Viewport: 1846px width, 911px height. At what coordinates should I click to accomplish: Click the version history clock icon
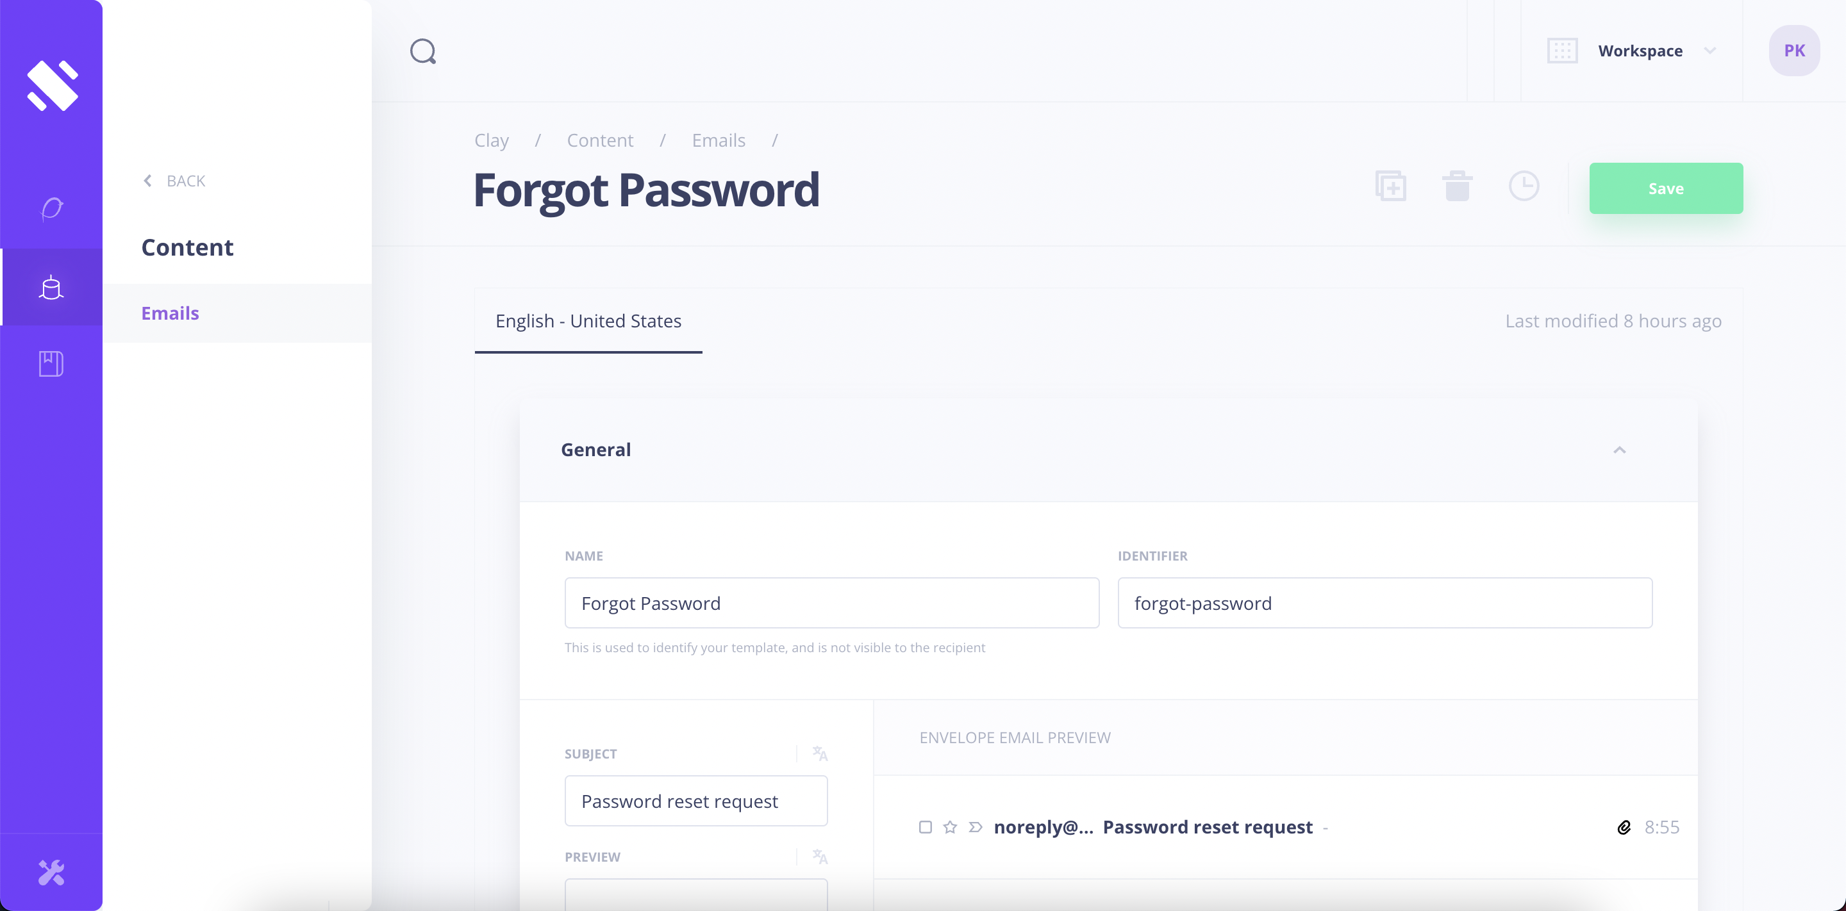pos(1524,186)
